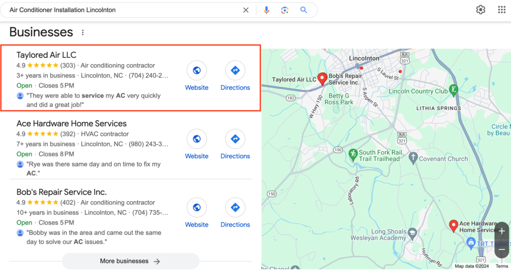The image size is (511, 270).
Task: Click the Bob's Repair Service directions icon
Action: 235,207
